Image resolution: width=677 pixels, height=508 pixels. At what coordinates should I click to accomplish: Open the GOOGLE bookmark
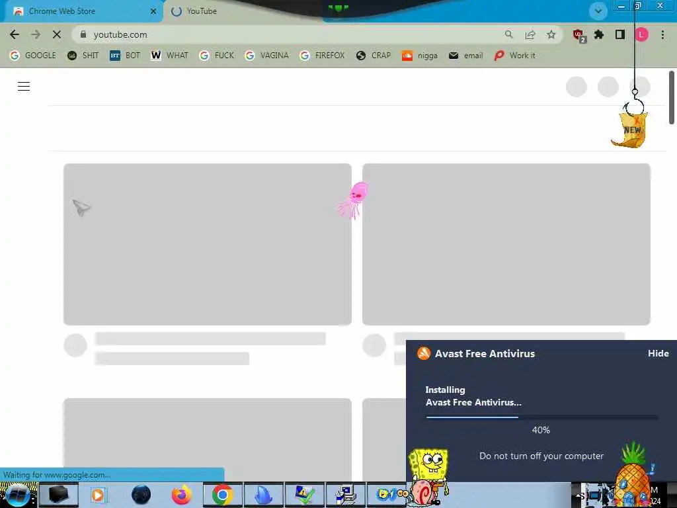tap(33, 56)
